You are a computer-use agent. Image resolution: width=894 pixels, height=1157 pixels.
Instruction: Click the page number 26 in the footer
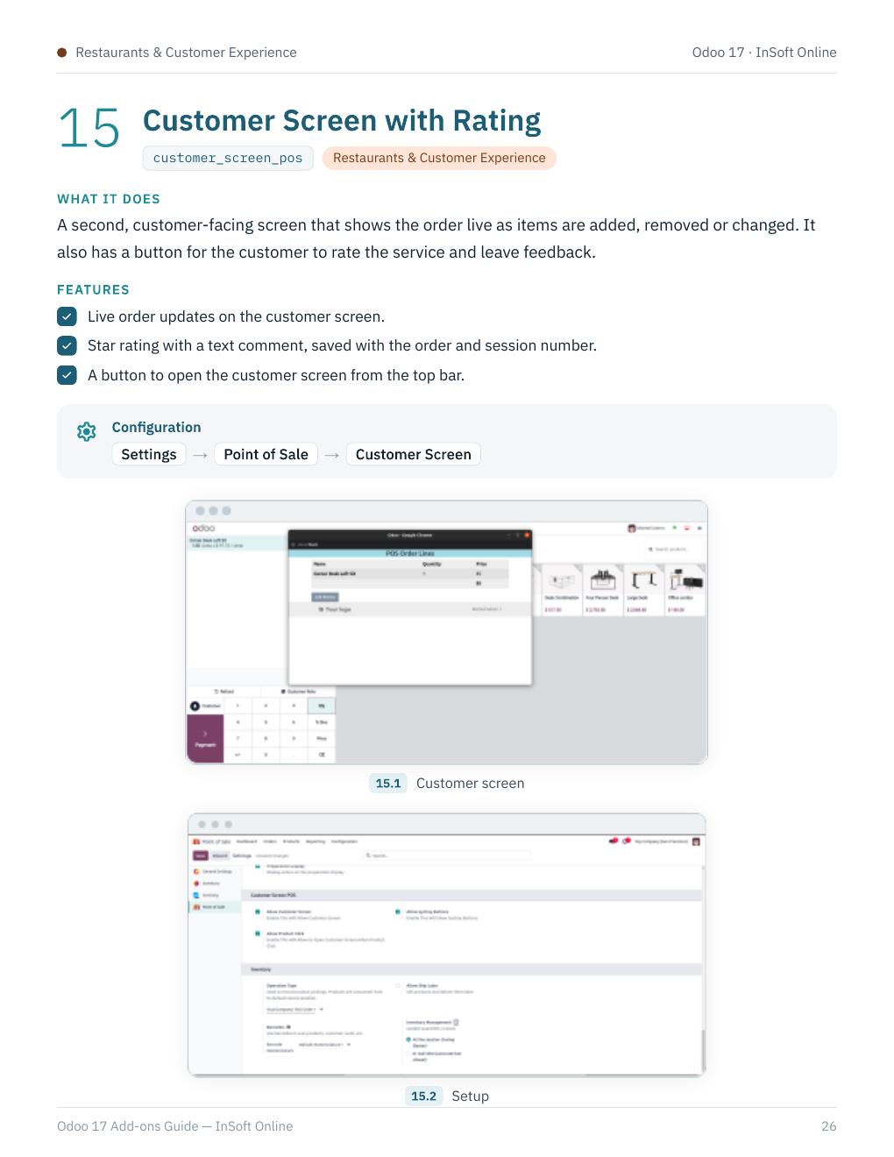[x=829, y=1126]
